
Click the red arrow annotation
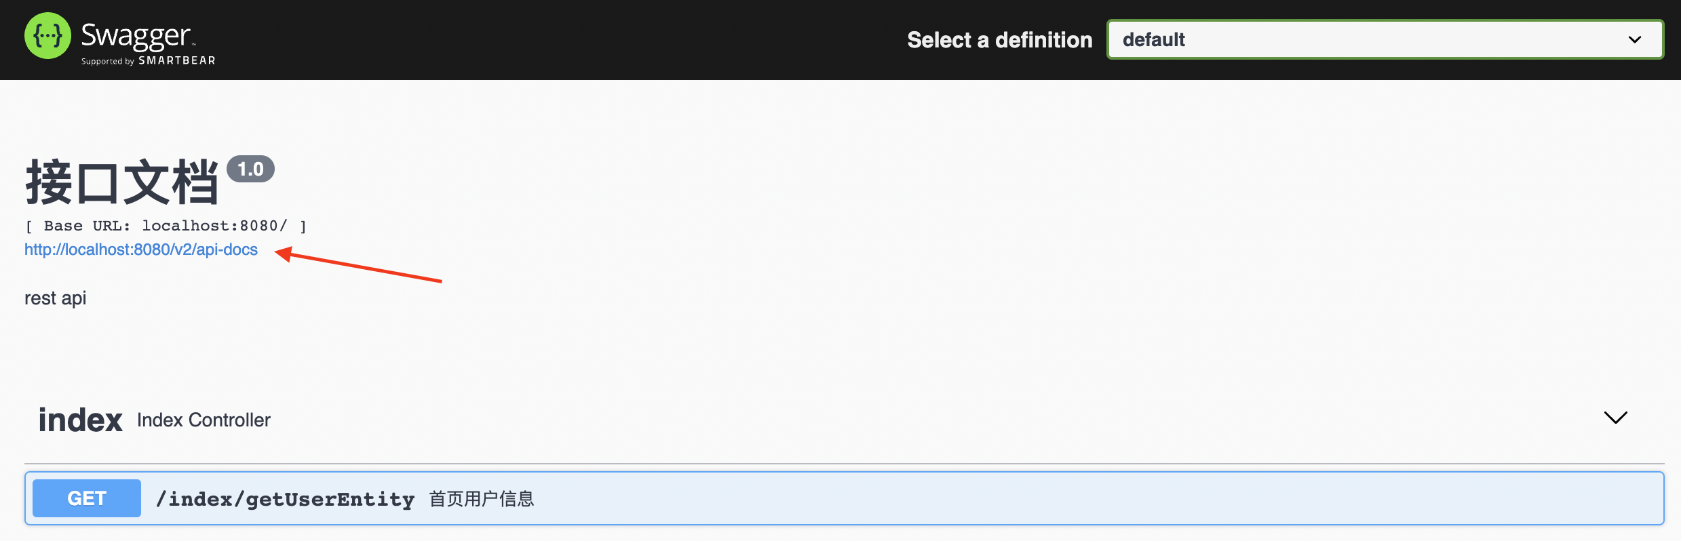click(x=360, y=265)
